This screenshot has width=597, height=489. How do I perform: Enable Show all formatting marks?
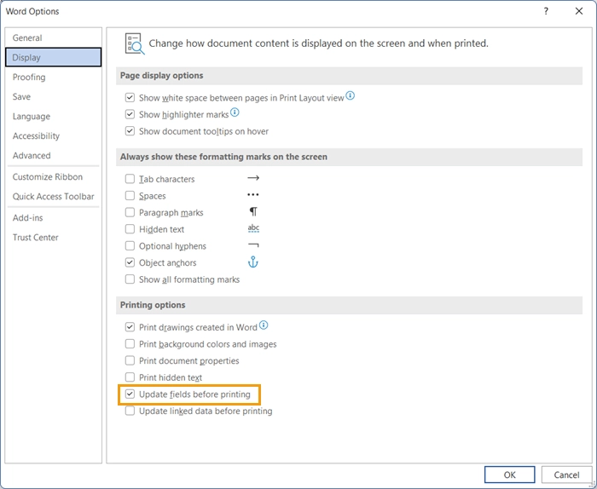pyautogui.click(x=130, y=279)
